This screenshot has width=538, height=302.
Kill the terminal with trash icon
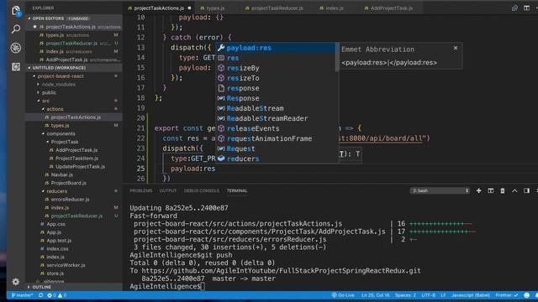[503, 190]
